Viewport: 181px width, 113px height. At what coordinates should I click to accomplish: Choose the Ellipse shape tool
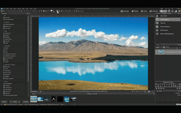pos(28,11)
